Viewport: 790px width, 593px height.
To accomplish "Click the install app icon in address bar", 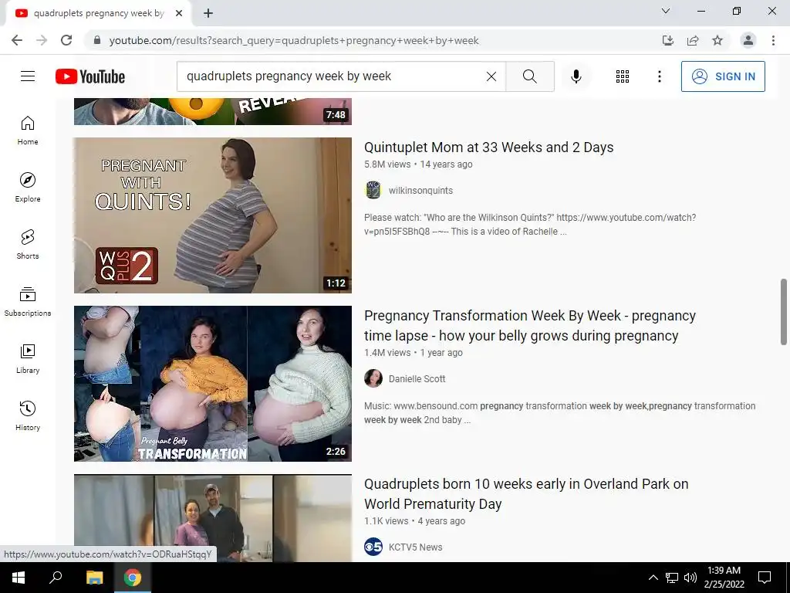I will coord(668,40).
